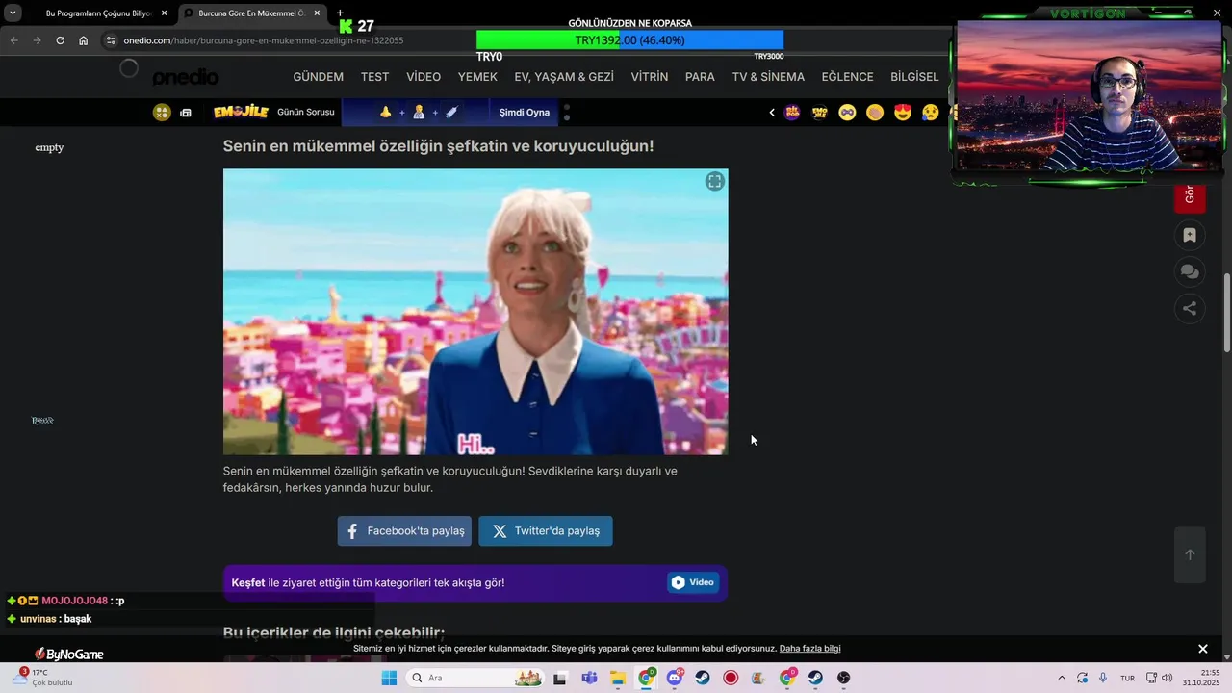Select the crying emoji icon

(930, 113)
